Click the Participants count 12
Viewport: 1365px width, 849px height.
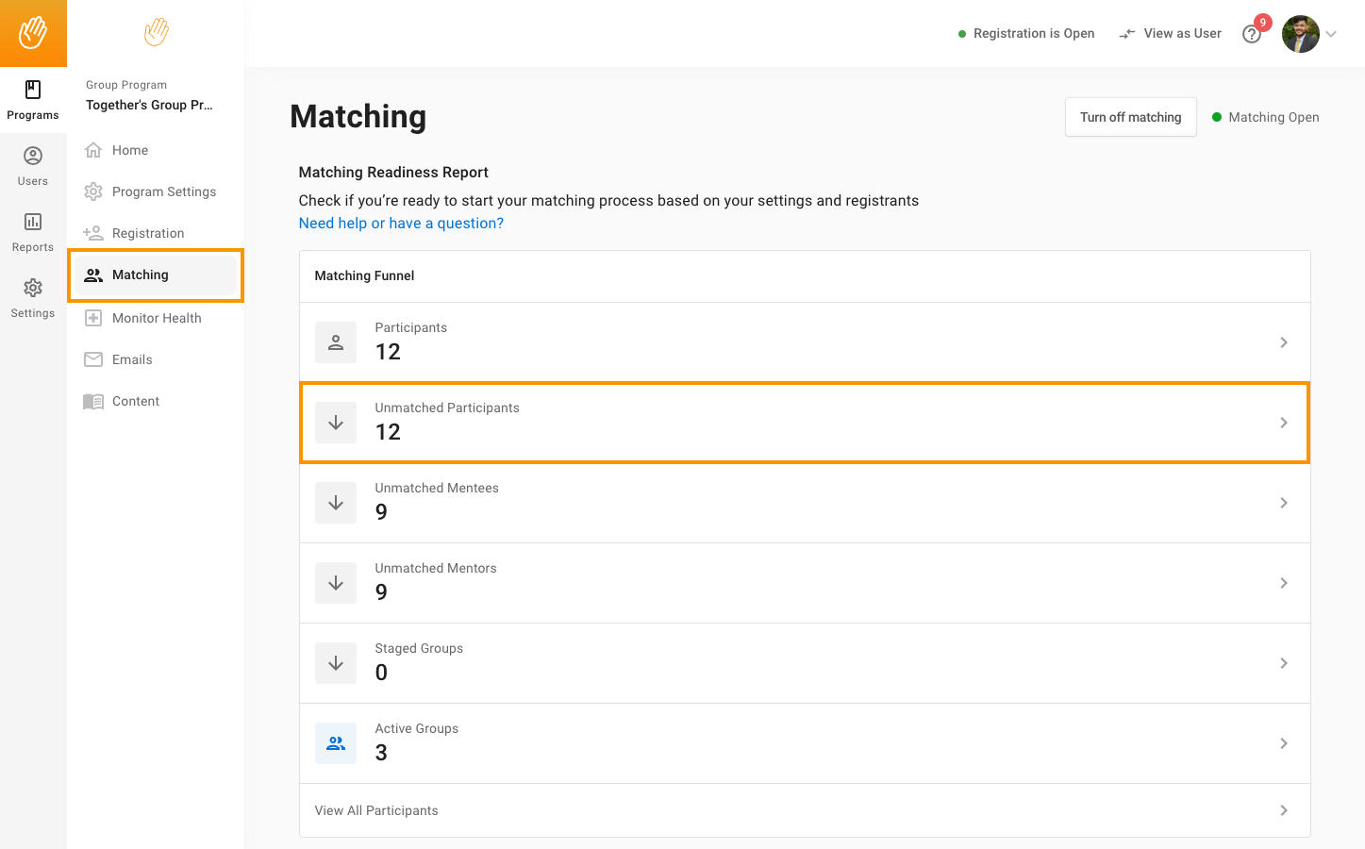(388, 352)
